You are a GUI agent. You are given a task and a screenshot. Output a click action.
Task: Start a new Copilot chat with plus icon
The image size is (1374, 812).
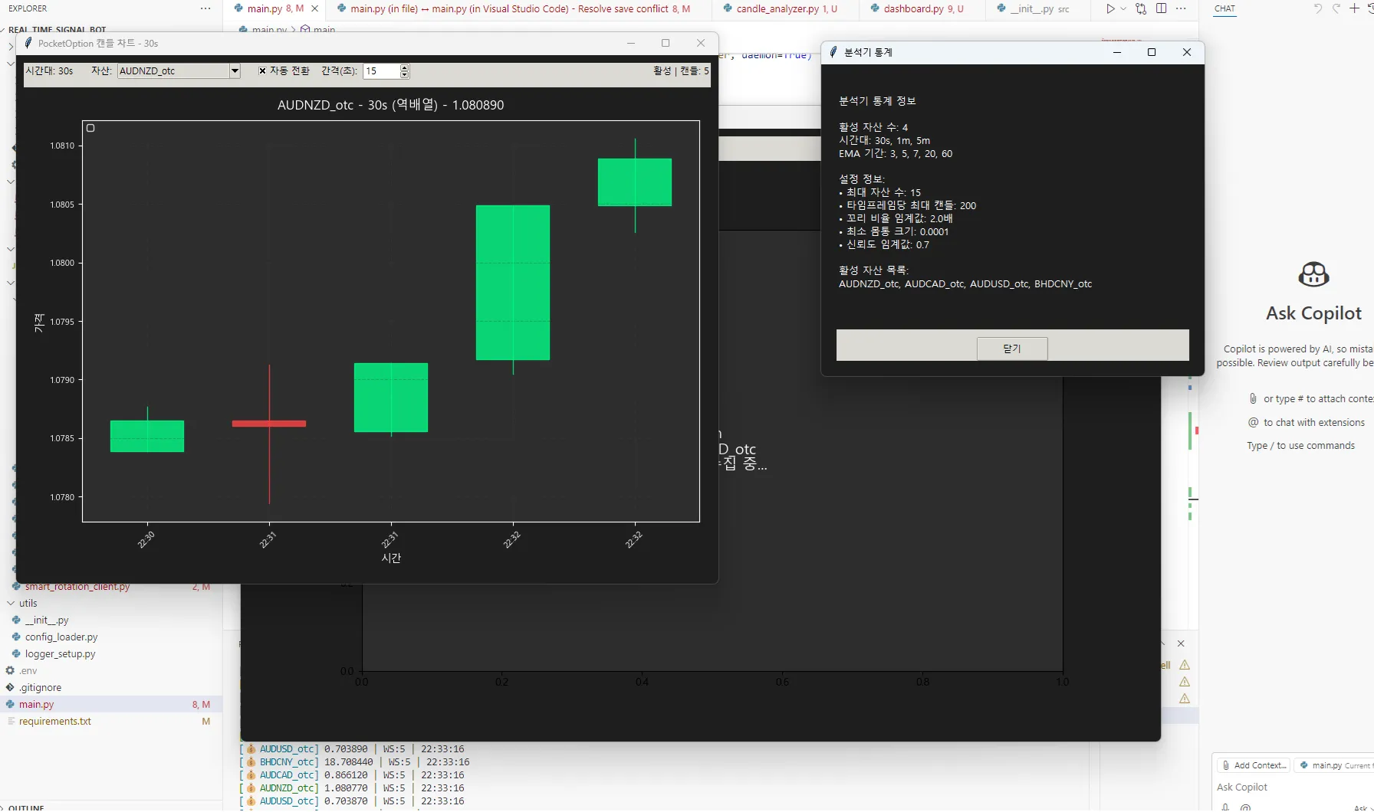click(x=1354, y=8)
